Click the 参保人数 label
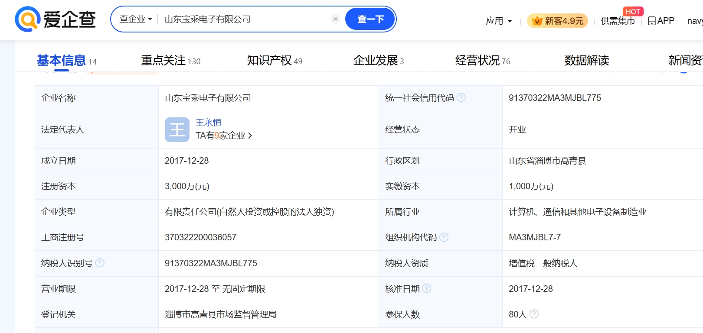Viewport: 703px width, 333px height. tap(402, 314)
